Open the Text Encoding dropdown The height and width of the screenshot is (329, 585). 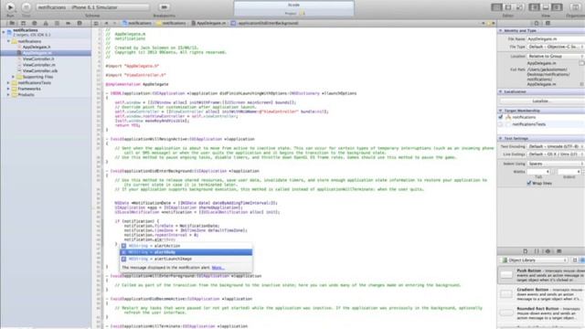coord(556,146)
